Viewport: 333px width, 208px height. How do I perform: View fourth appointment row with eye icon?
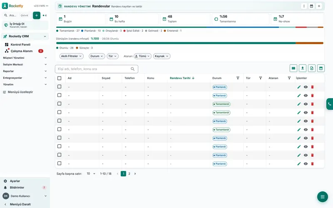(306, 112)
